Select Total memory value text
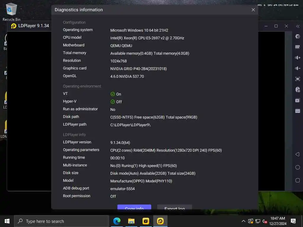Image resolution: width=303 pixels, height=227 pixels. tap(149, 53)
